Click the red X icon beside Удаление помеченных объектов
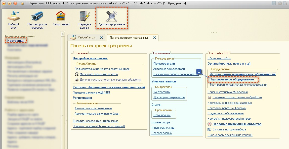Screen dimensions: 289x149 point(210,124)
